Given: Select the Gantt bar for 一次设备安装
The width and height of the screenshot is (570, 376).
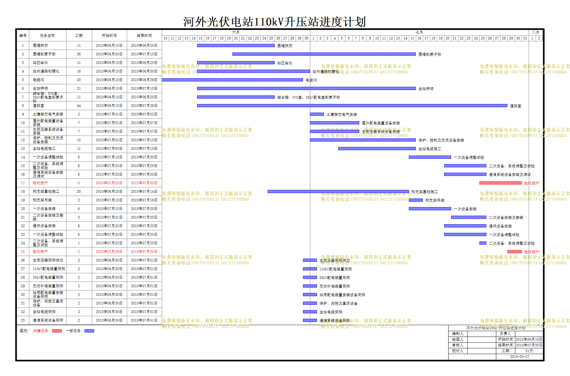Looking at the screenshot, I should tap(430, 209).
